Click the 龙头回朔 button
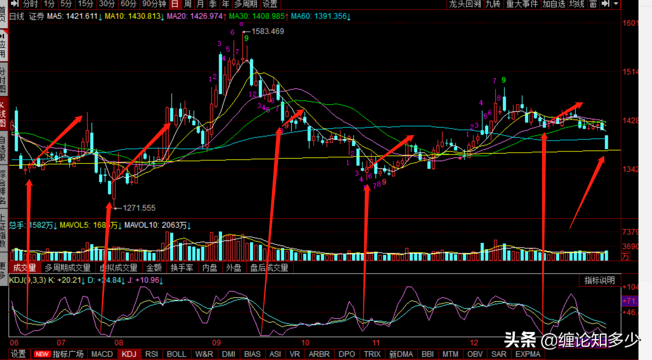652x360 pixels. [465, 4]
